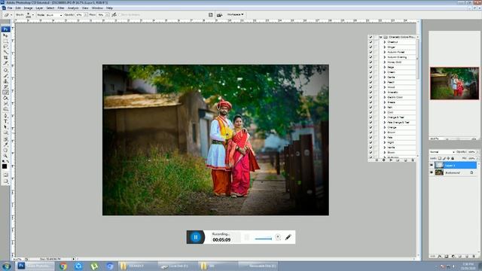Toggle checkbox for Orange & Teal action
The height and width of the screenshot is (271, 482).
[371, 117]
